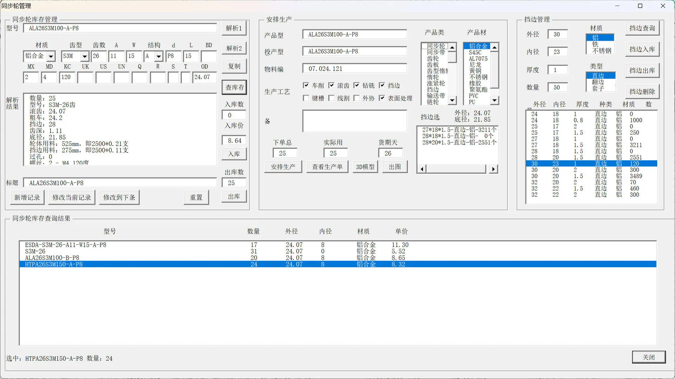Click the 安排生产 button
This screenshot has width=675, height=379.
283,167
